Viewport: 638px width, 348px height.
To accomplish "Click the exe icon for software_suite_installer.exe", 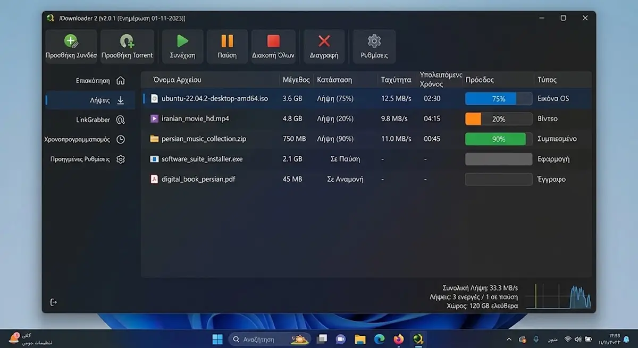I will click(154, 159).
